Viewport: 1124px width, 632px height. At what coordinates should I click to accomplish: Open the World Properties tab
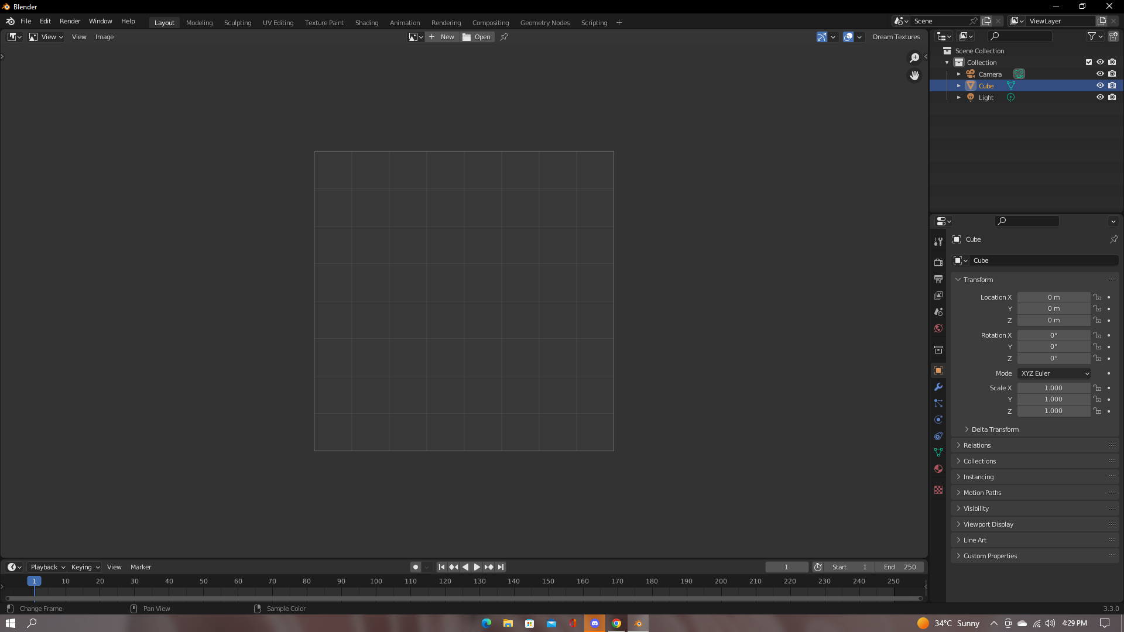938,328
